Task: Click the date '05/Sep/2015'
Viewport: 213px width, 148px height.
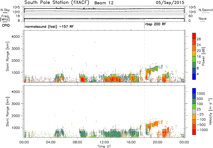Action: click(170, 2)
